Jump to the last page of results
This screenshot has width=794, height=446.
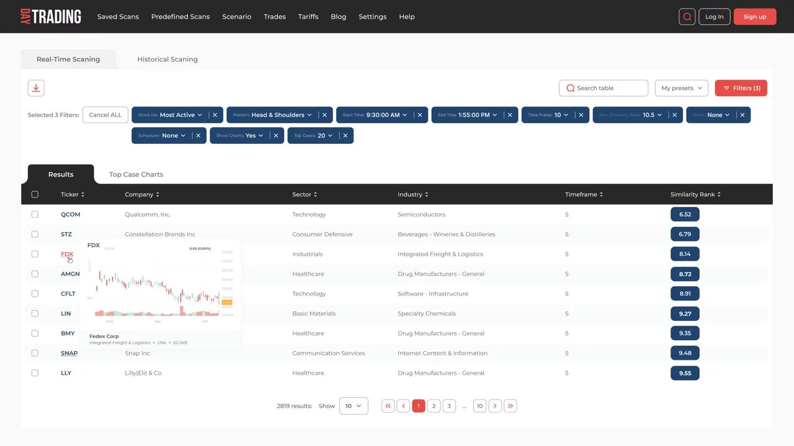(511, 406)
